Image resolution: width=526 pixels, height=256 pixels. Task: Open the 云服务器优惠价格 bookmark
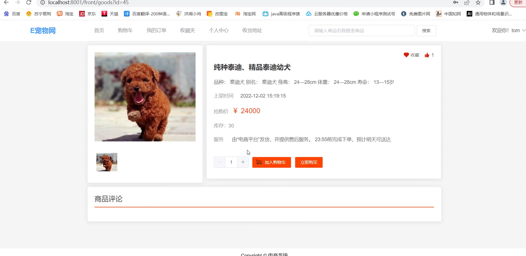tap(327, 14)
